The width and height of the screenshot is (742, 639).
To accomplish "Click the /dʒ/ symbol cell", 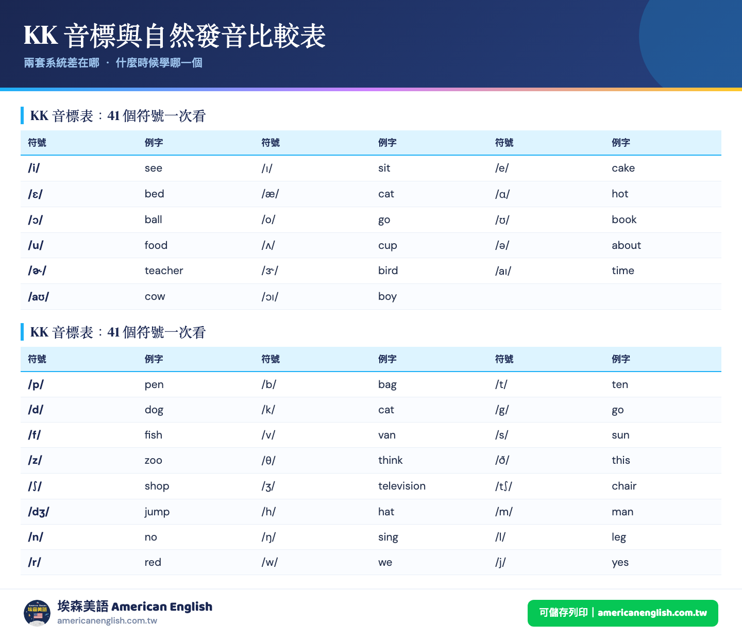I will pyautogui.click(x=39, y=512).
